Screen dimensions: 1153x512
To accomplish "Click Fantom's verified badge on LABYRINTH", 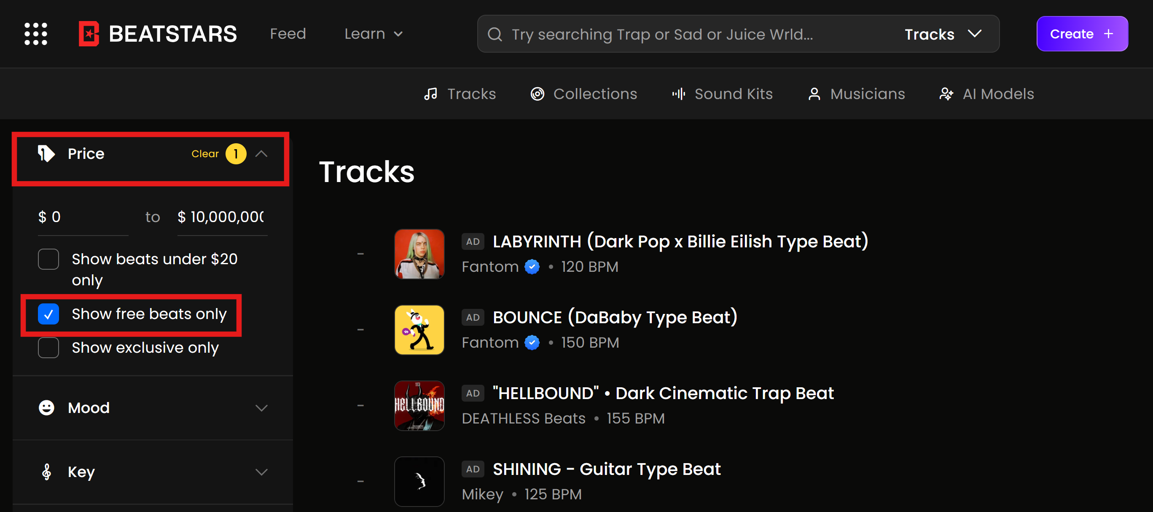I will (x=532, y=267).
